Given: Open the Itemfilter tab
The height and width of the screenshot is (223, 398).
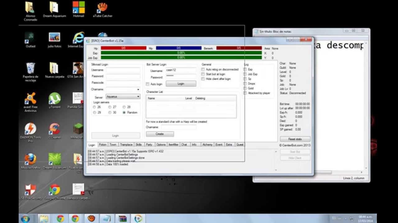Looking at the screenshot, I should pos(174,145).
